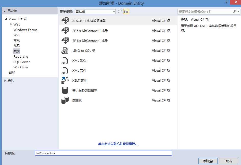Select the ADO.NET entity data model icon

point(65,21)
